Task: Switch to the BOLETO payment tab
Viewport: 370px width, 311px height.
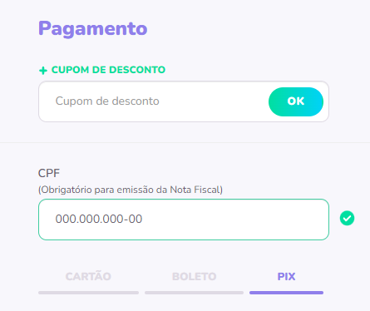Action: tap(194, 276)
